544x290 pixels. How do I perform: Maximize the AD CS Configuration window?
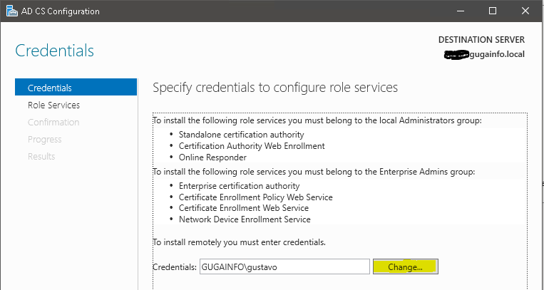pyautogui.click(x=493, y=11)
